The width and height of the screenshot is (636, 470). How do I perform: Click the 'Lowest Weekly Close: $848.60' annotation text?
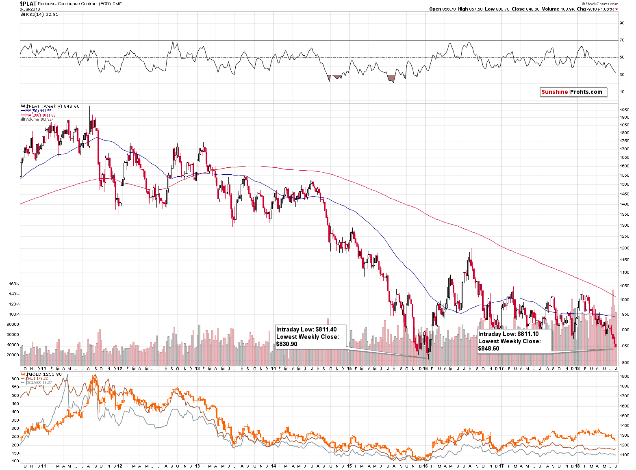tap(510, 345)
